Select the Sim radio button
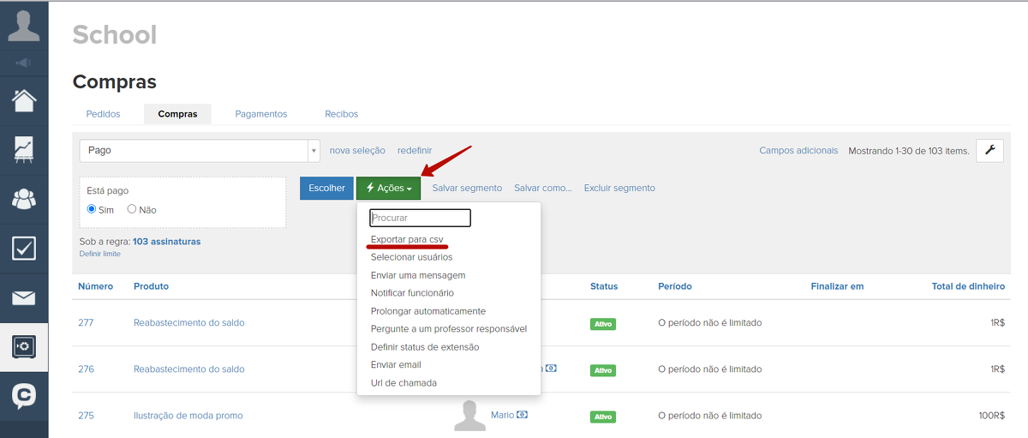Viewport: 1028px width, 438px height. point(93,209)
